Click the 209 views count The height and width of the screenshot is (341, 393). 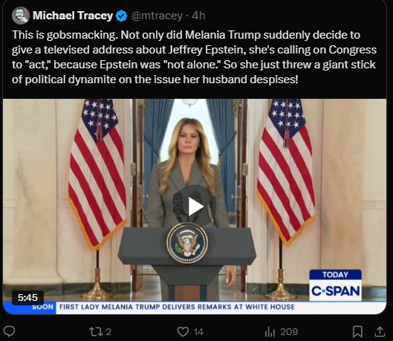coord(289,332)
